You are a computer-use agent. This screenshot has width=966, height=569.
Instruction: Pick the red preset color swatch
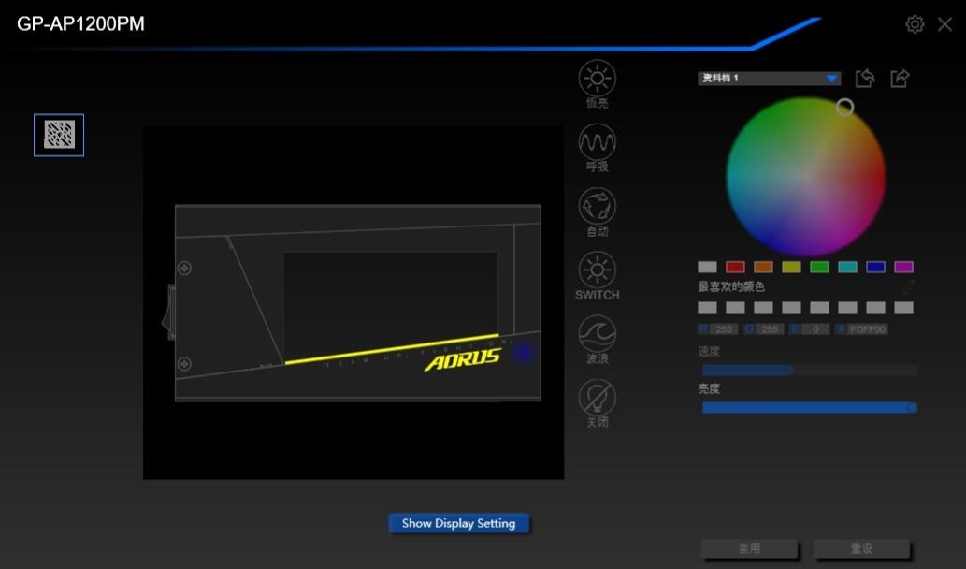pos(735,267)
